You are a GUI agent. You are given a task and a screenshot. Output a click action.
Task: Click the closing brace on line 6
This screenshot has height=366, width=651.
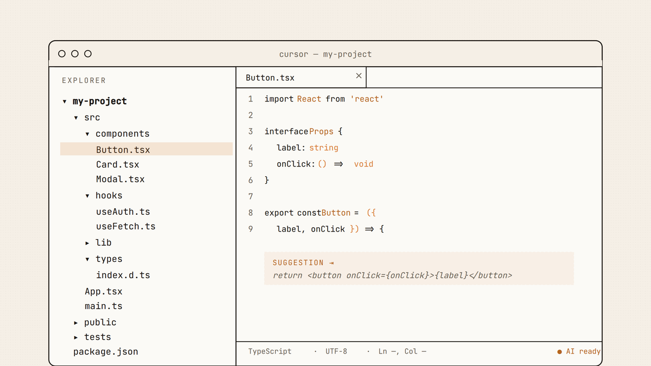tap(267, 180)
